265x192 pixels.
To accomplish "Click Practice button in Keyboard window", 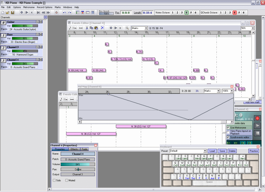I will [x=254, y=151].
